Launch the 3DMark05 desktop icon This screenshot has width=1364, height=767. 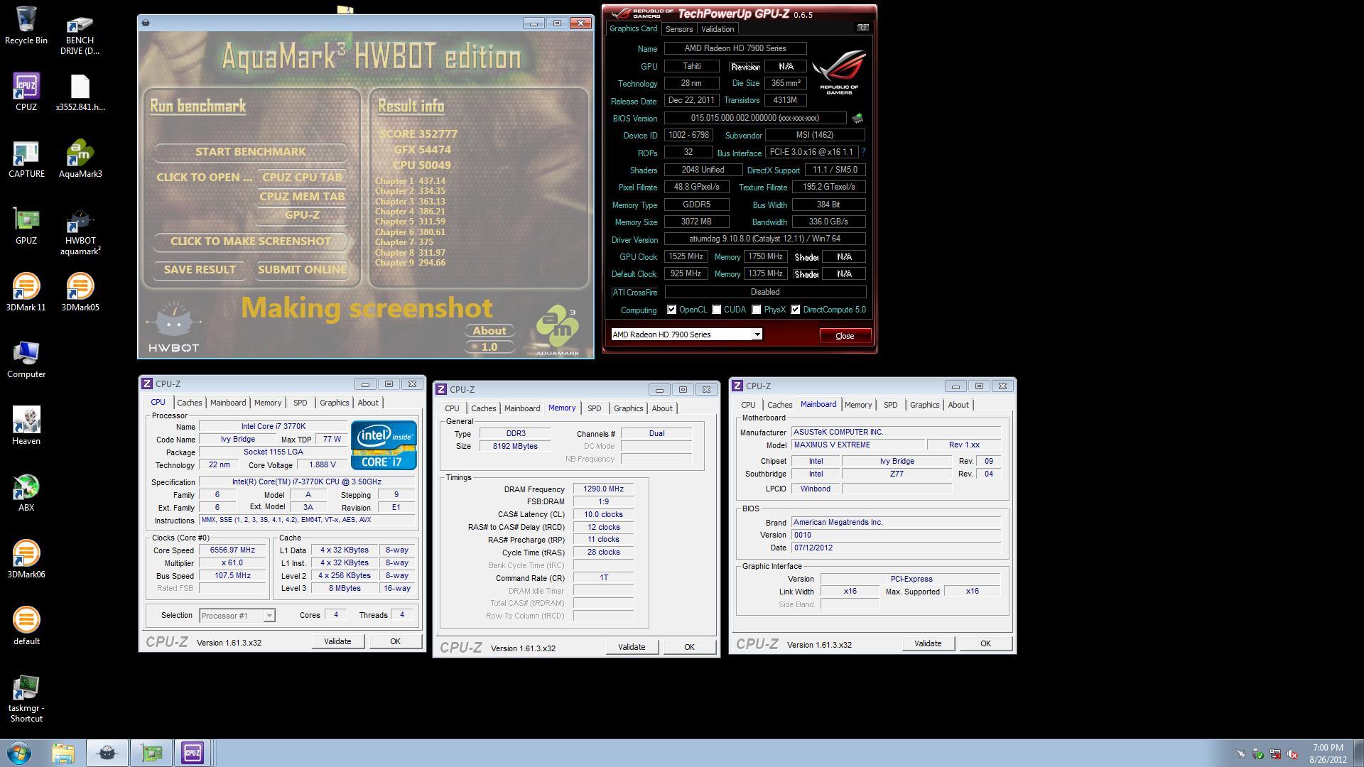pyautogui.click(x=80, y=292)
